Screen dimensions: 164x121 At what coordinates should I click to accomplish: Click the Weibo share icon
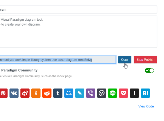pos(25,93)
